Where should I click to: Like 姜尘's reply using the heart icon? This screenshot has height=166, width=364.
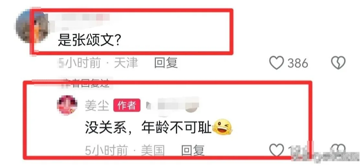(277, 150)
